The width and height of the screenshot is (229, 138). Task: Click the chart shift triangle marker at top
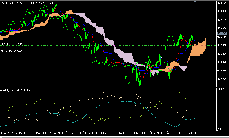pos(195,2)
